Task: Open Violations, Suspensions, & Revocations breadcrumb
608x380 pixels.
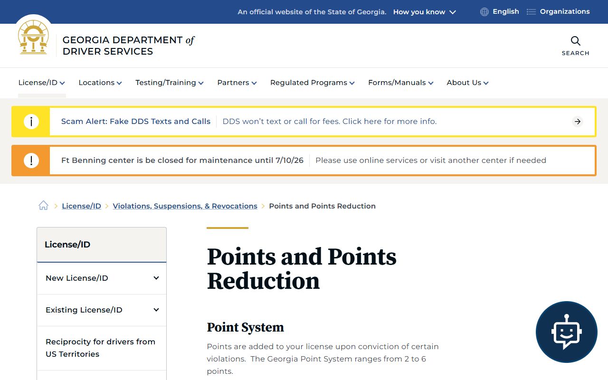Action: click(x=185, y=206)
